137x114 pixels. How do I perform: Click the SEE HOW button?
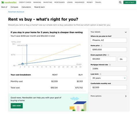[x=17, y=106]
